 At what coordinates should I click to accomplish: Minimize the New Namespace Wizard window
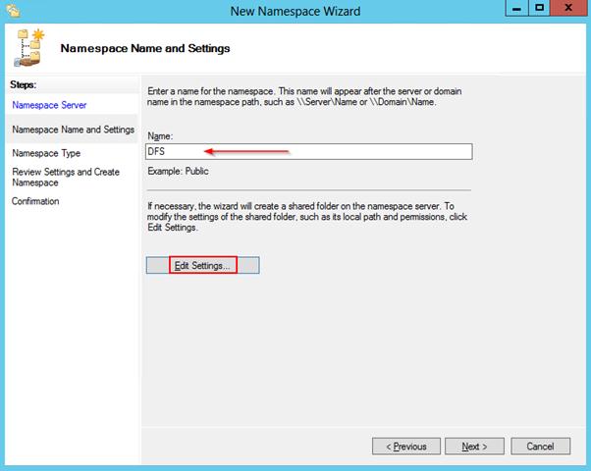pos(515,9)
